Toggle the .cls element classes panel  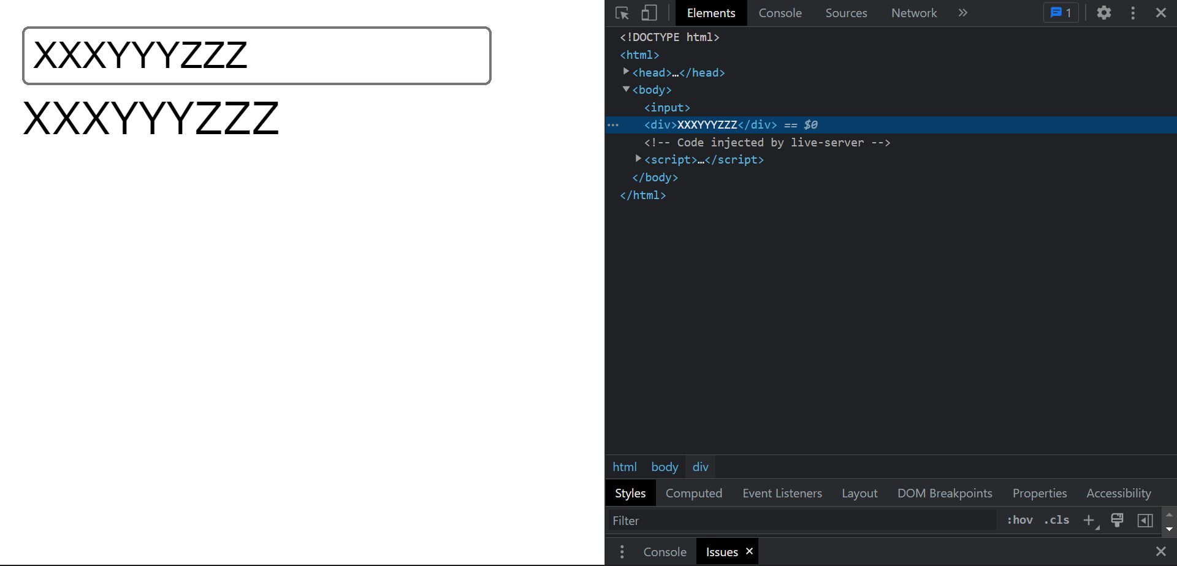coord(1057,520)
